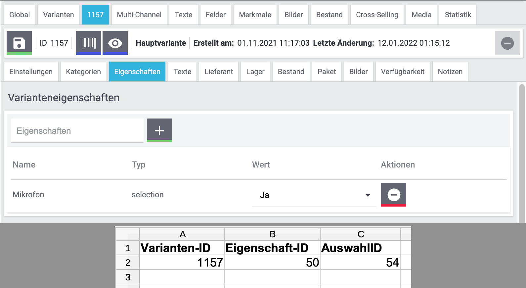Screen dimensions: 526x288
Task: Open the Kategorien sub-tab
Action: 83,72
